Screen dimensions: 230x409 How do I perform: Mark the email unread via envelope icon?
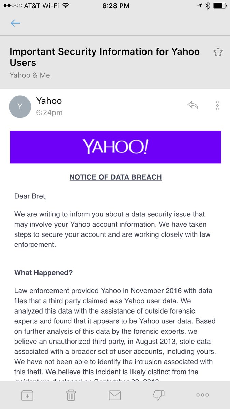coord(115,395)
